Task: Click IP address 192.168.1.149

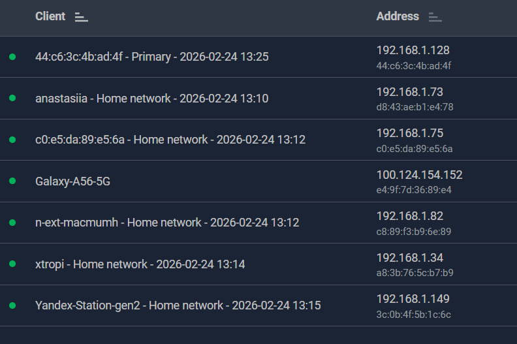Action: 413,299
